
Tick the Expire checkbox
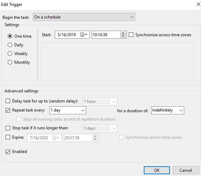tap(8, 137)
